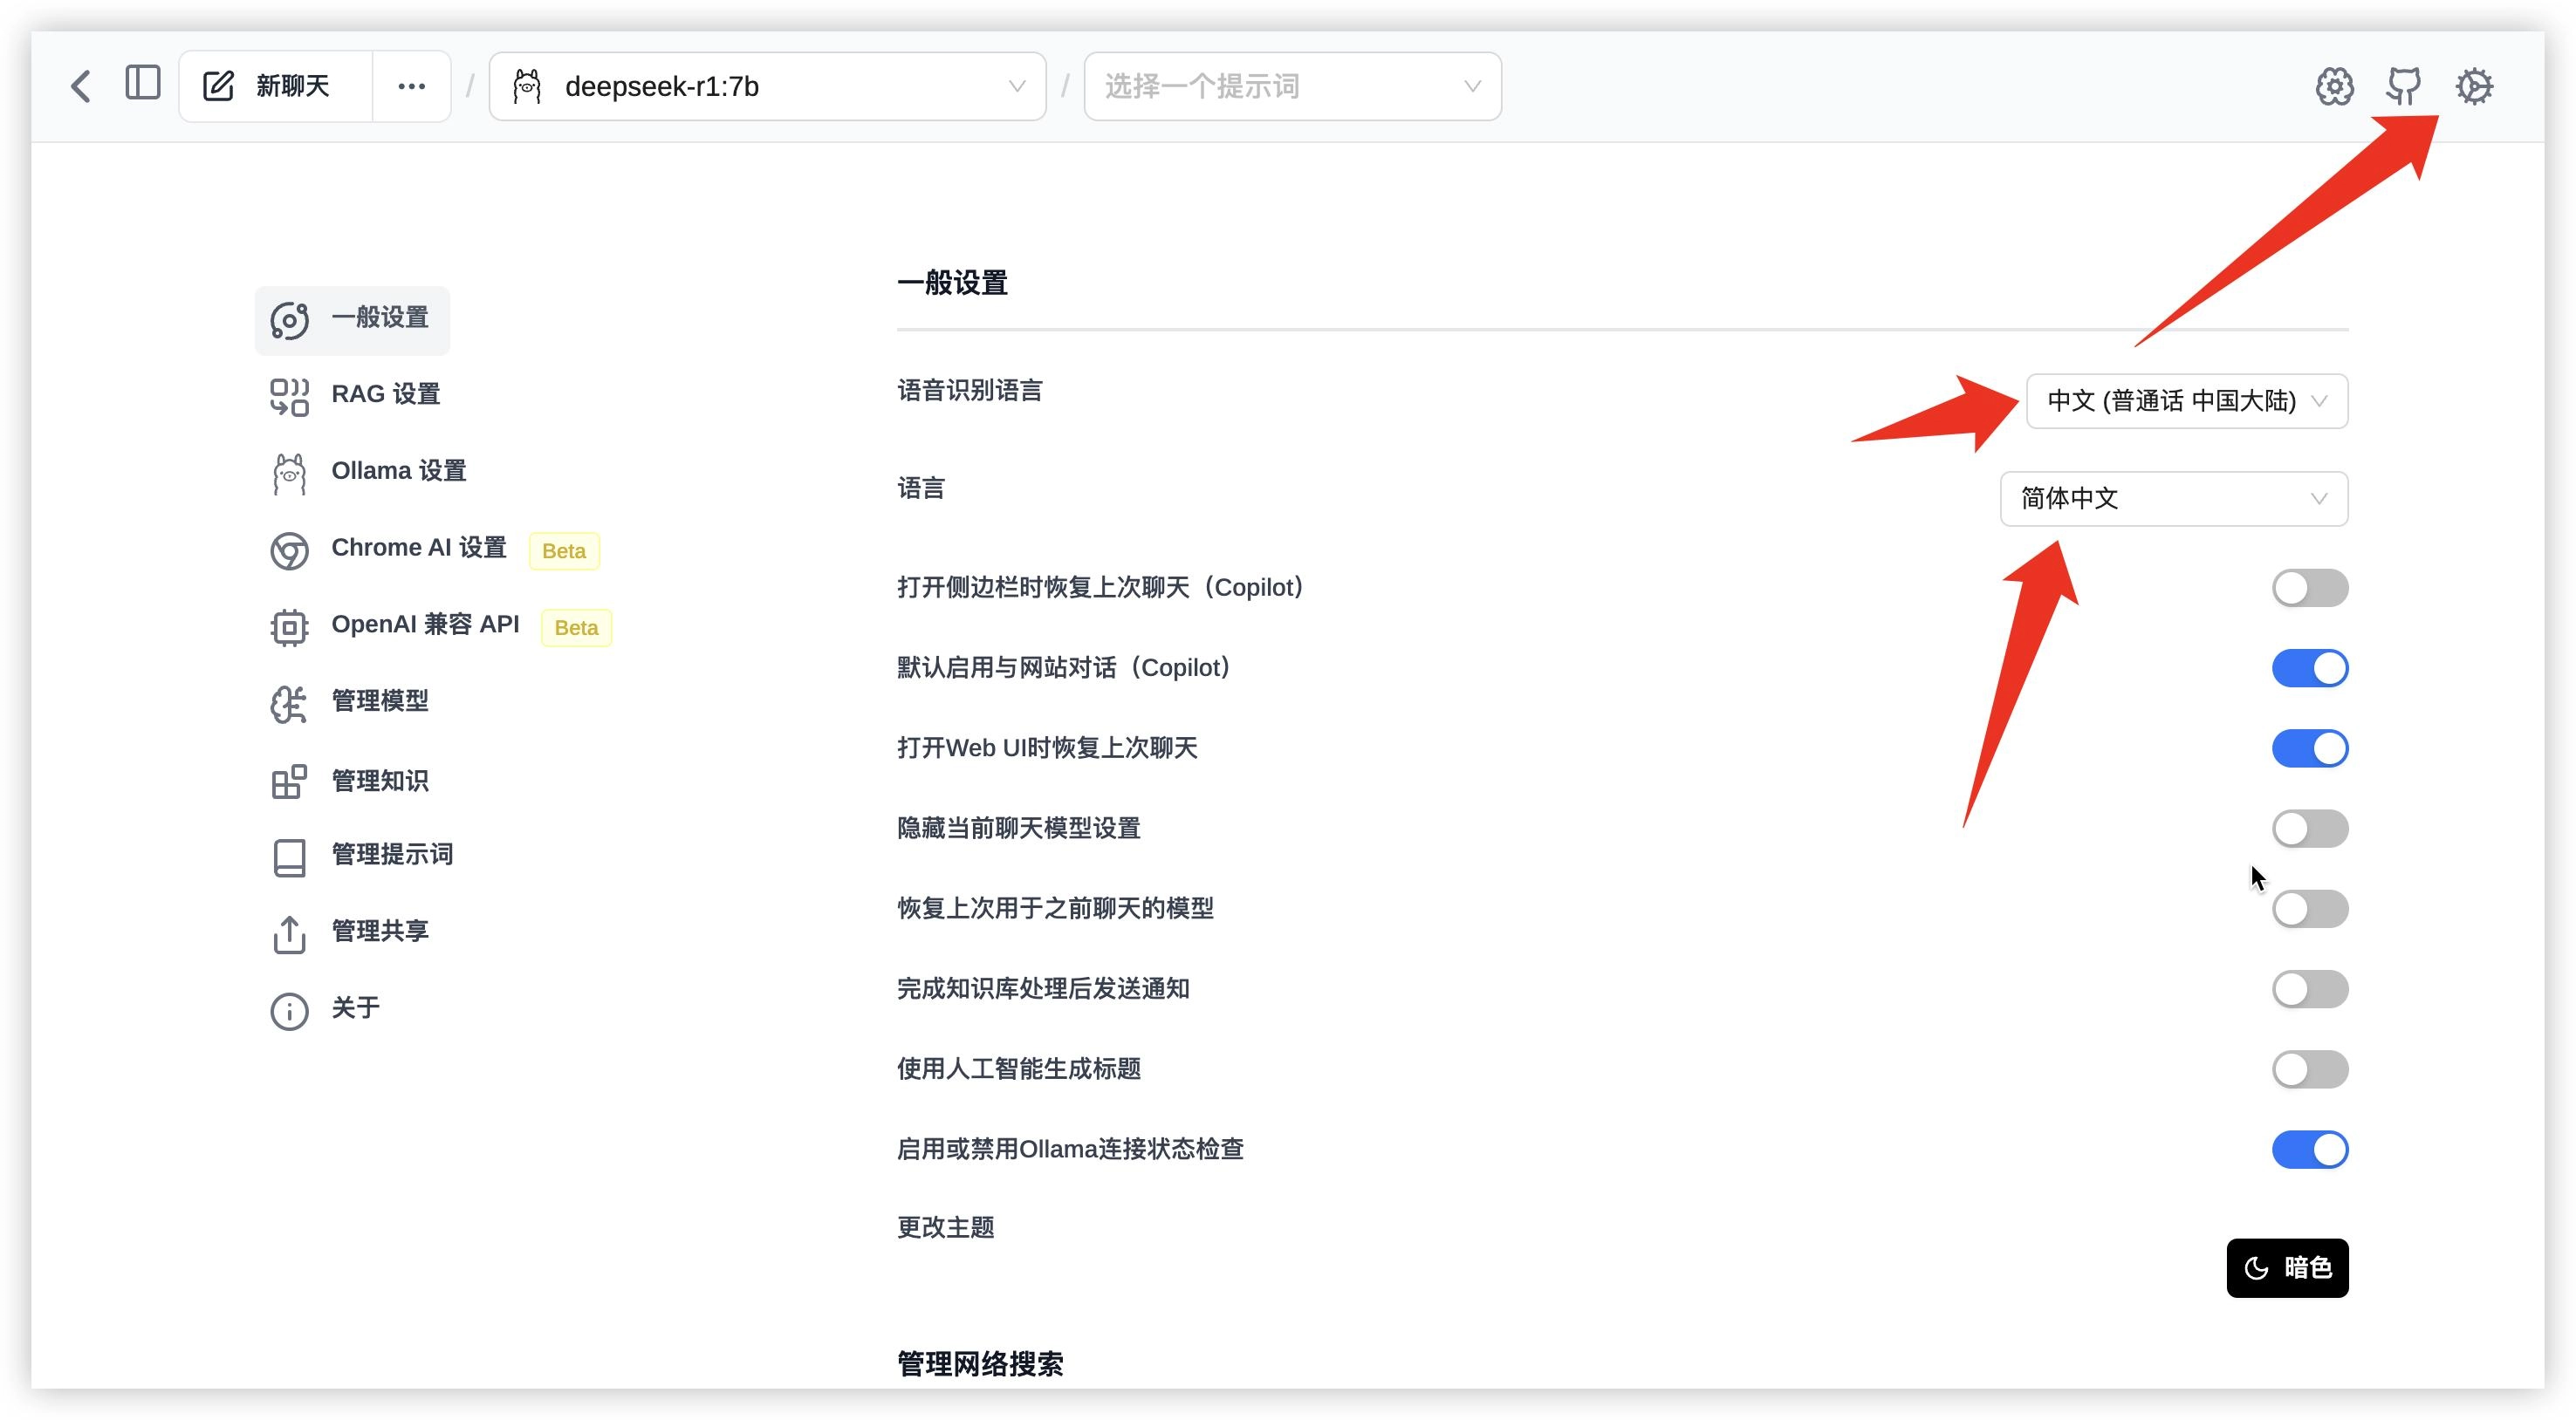Screen dimensions: 2576x1420
Task: Open the GitHub icon link
Action: [x=2404, y=86]
